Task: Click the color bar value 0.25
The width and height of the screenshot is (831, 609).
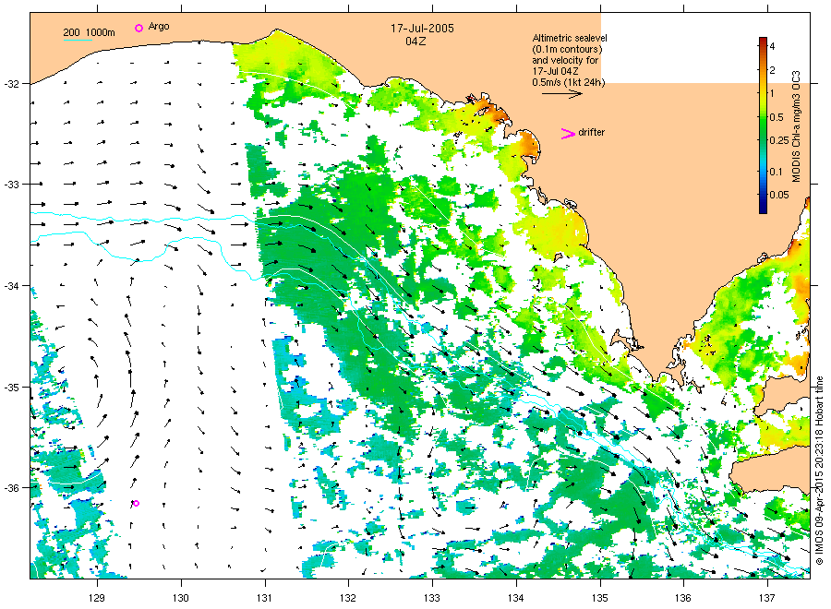Action: [x=779, y=140]
